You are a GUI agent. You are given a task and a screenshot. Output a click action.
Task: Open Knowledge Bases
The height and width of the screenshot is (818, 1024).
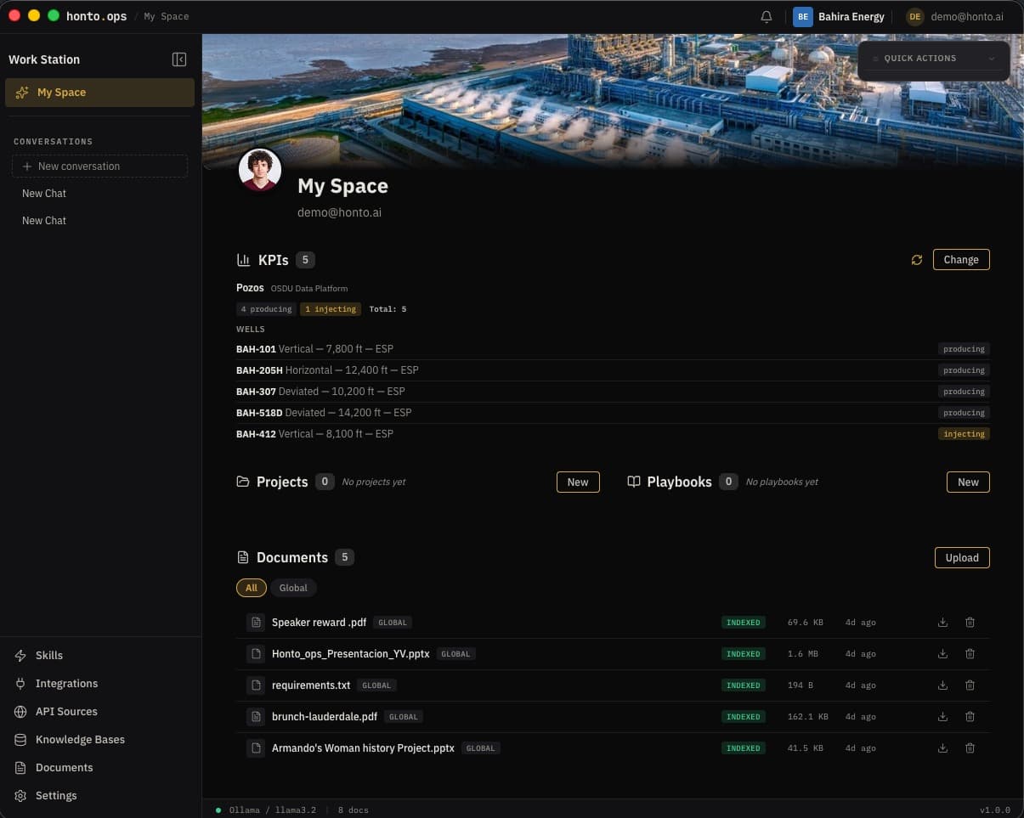pos(80,739)
